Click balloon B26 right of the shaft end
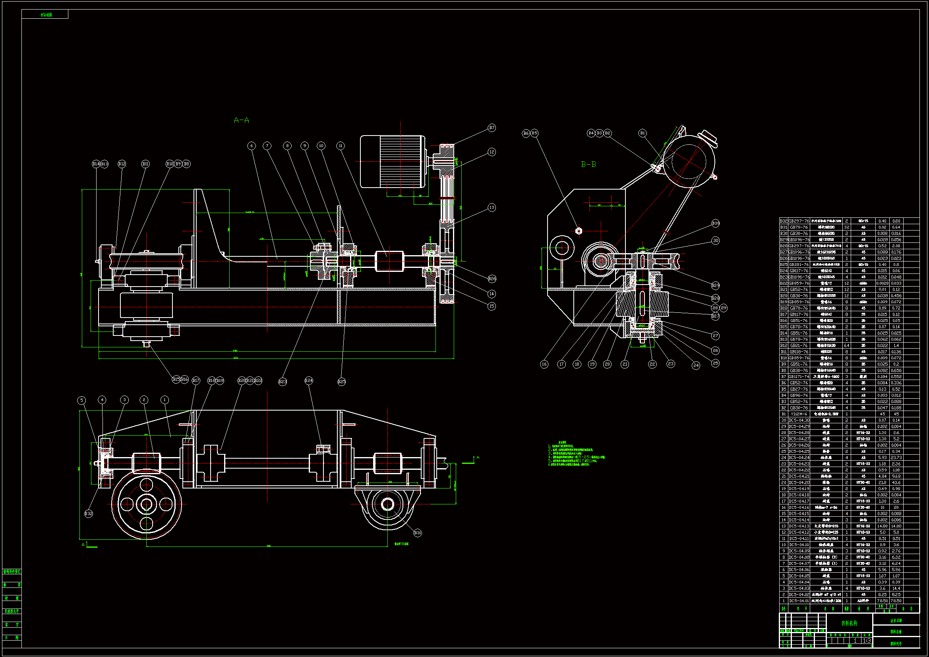 pos(492,279)
